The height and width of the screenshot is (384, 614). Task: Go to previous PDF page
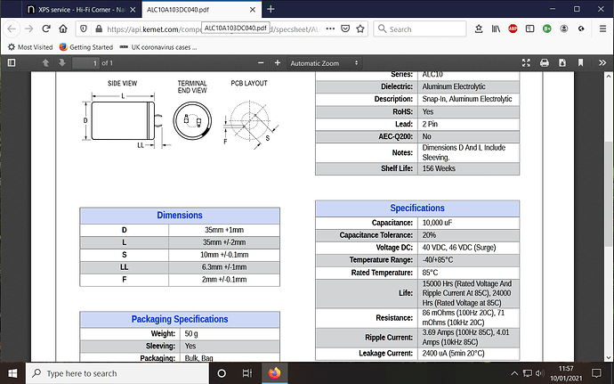point(44,63)
